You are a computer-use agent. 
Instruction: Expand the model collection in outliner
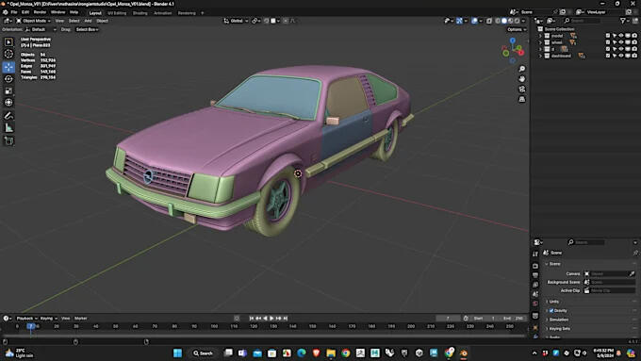(x=540, y=36)
